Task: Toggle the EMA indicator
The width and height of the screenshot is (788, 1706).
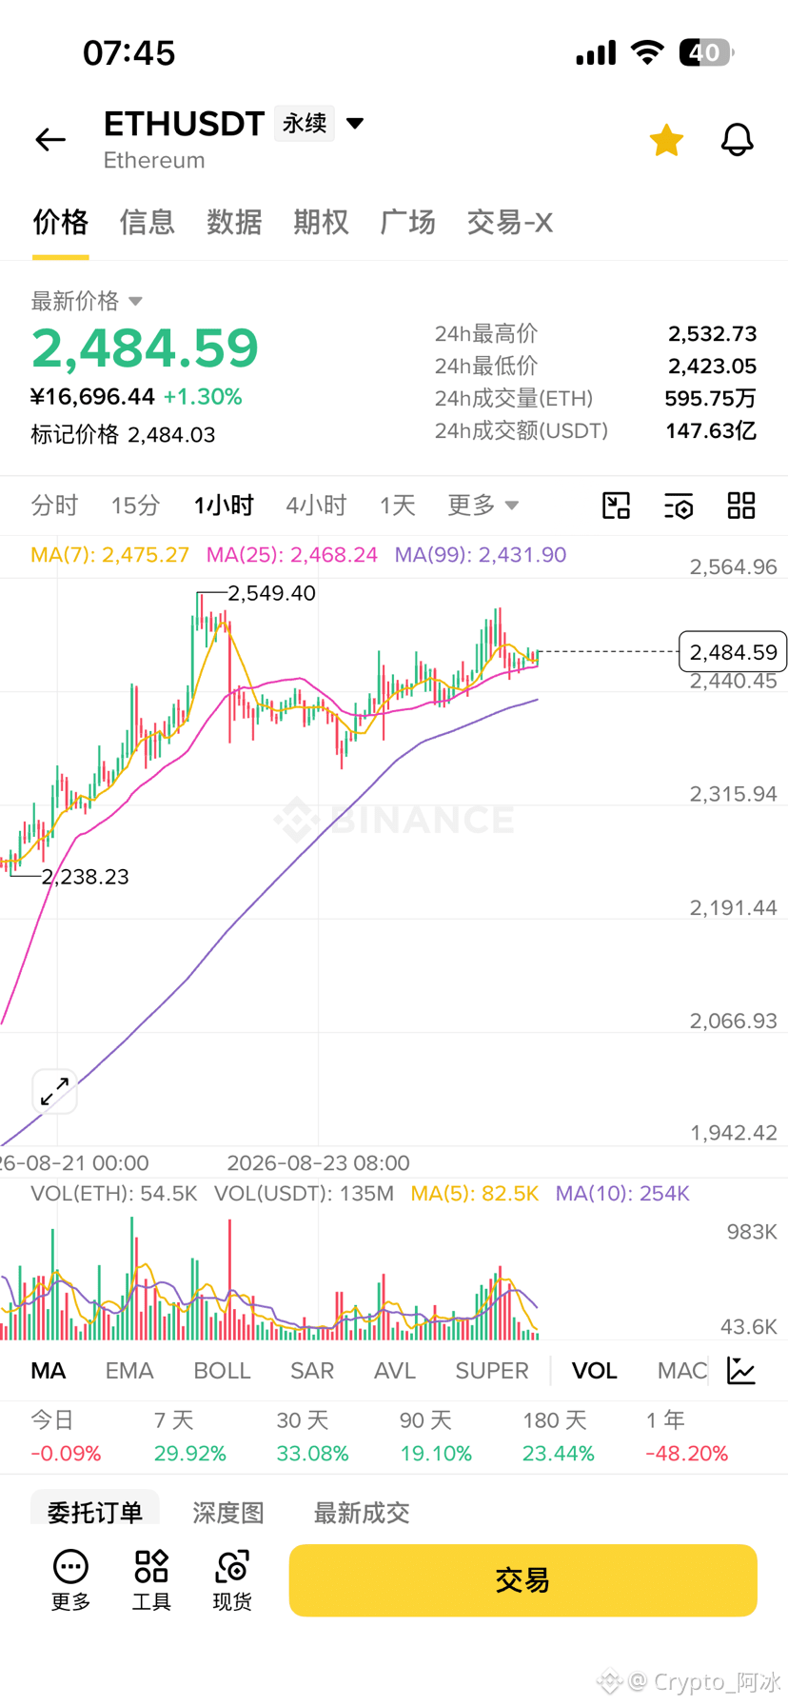Action: pos(129,1370)
